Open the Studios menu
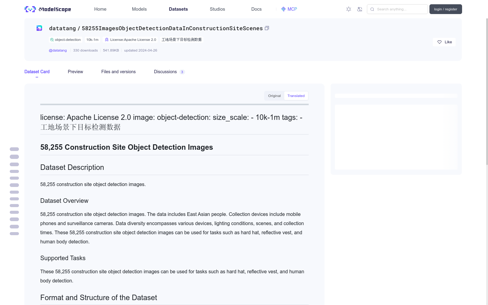The image size is (488, 305). click(217, 9)
